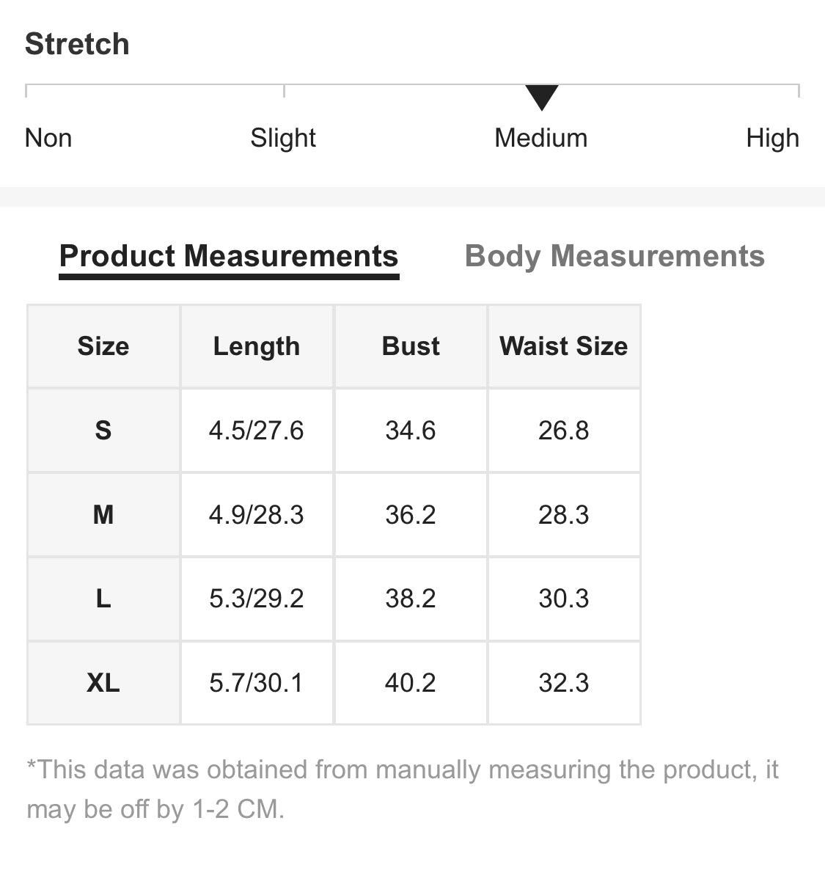Click the 28.3 waist value for M
This screenshot has height=870, width=825.
pos(564,515)
